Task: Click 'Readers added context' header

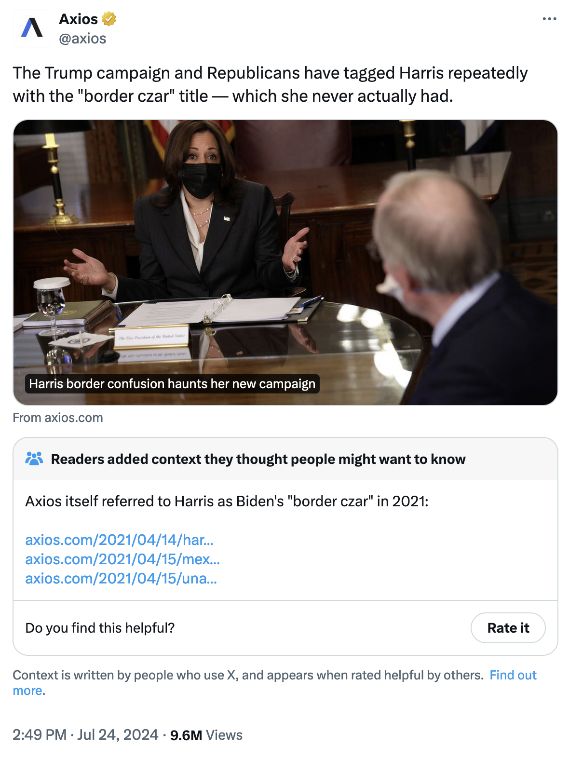Action: coord(258,459)
